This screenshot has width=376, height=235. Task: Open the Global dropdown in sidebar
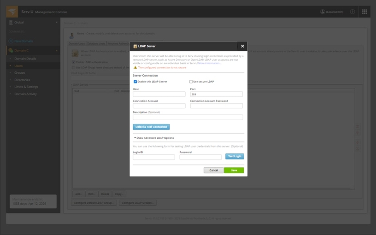[57, 22]
